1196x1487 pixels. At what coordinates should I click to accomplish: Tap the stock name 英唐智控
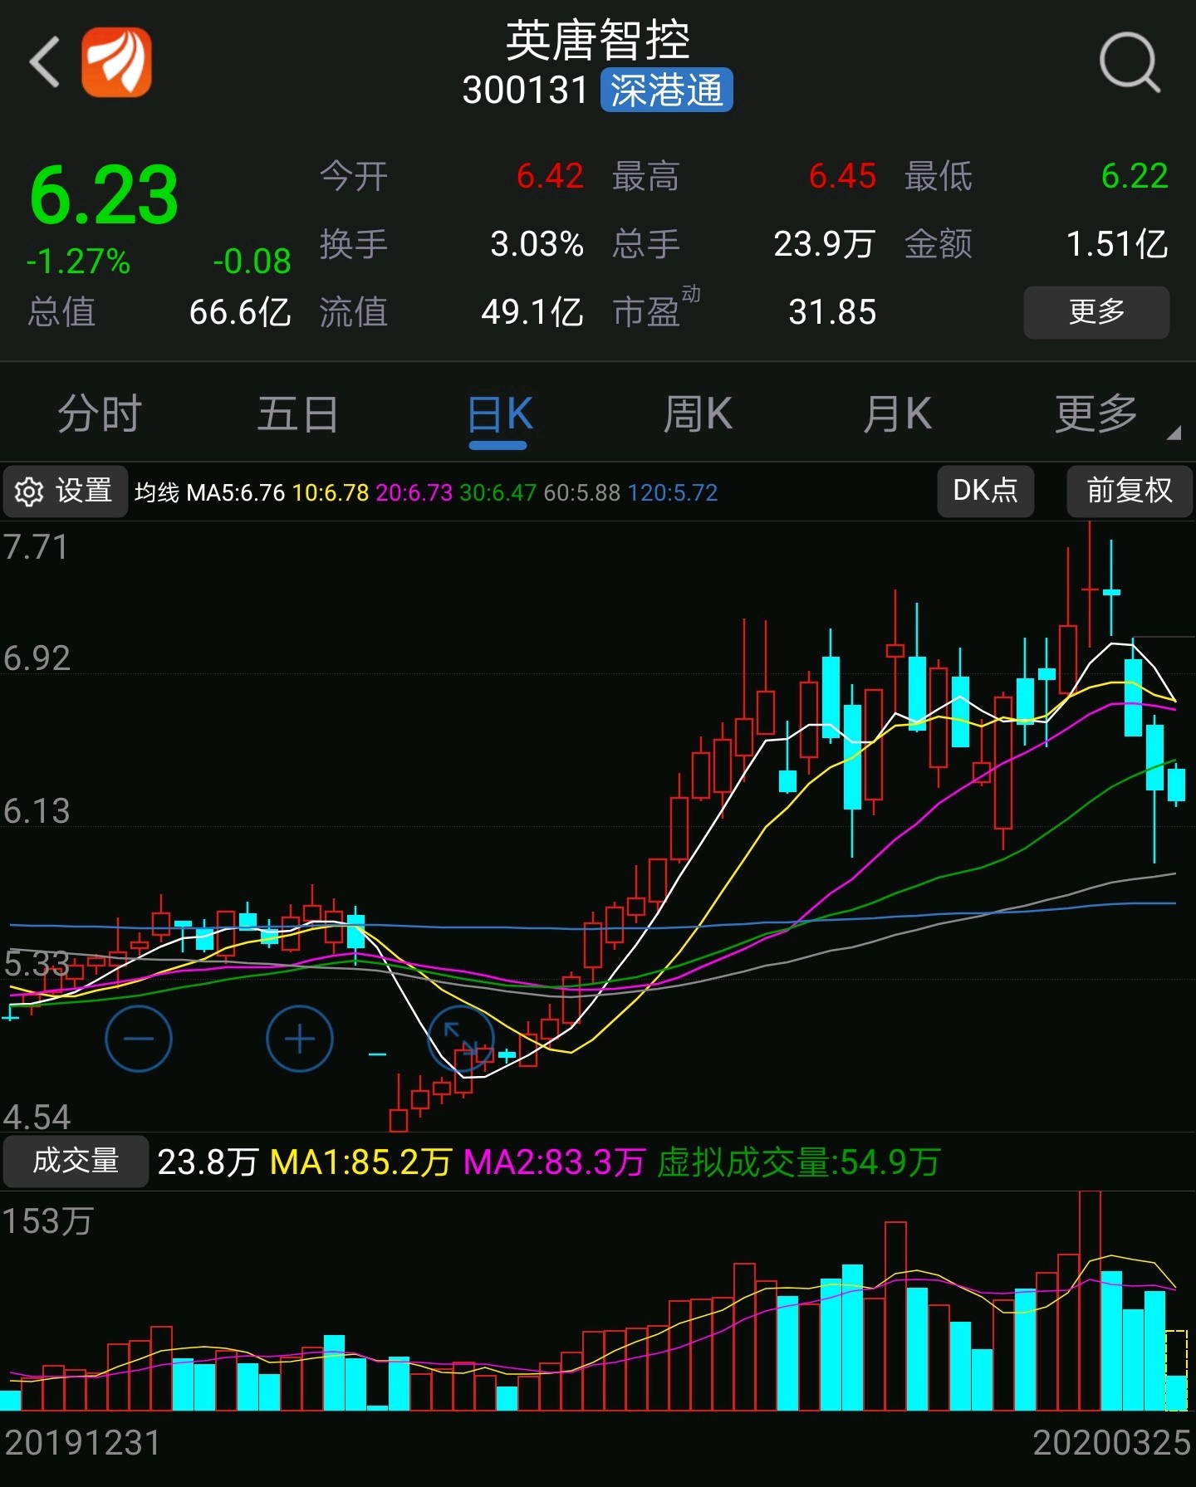point(598,41)
